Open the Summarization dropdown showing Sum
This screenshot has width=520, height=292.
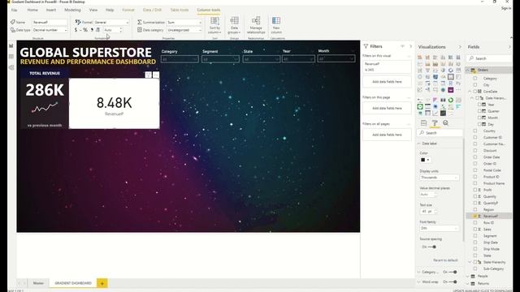click(184, 22)
